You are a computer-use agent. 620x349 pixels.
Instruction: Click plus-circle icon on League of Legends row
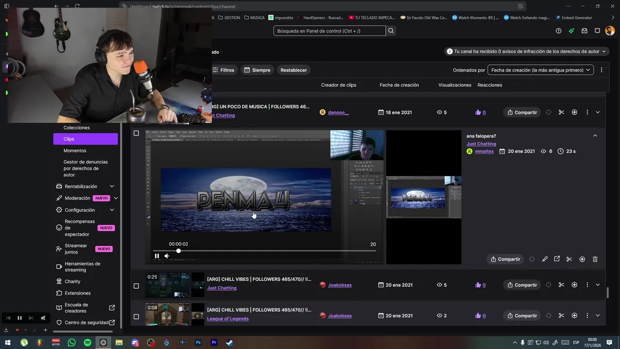(574, 316)
